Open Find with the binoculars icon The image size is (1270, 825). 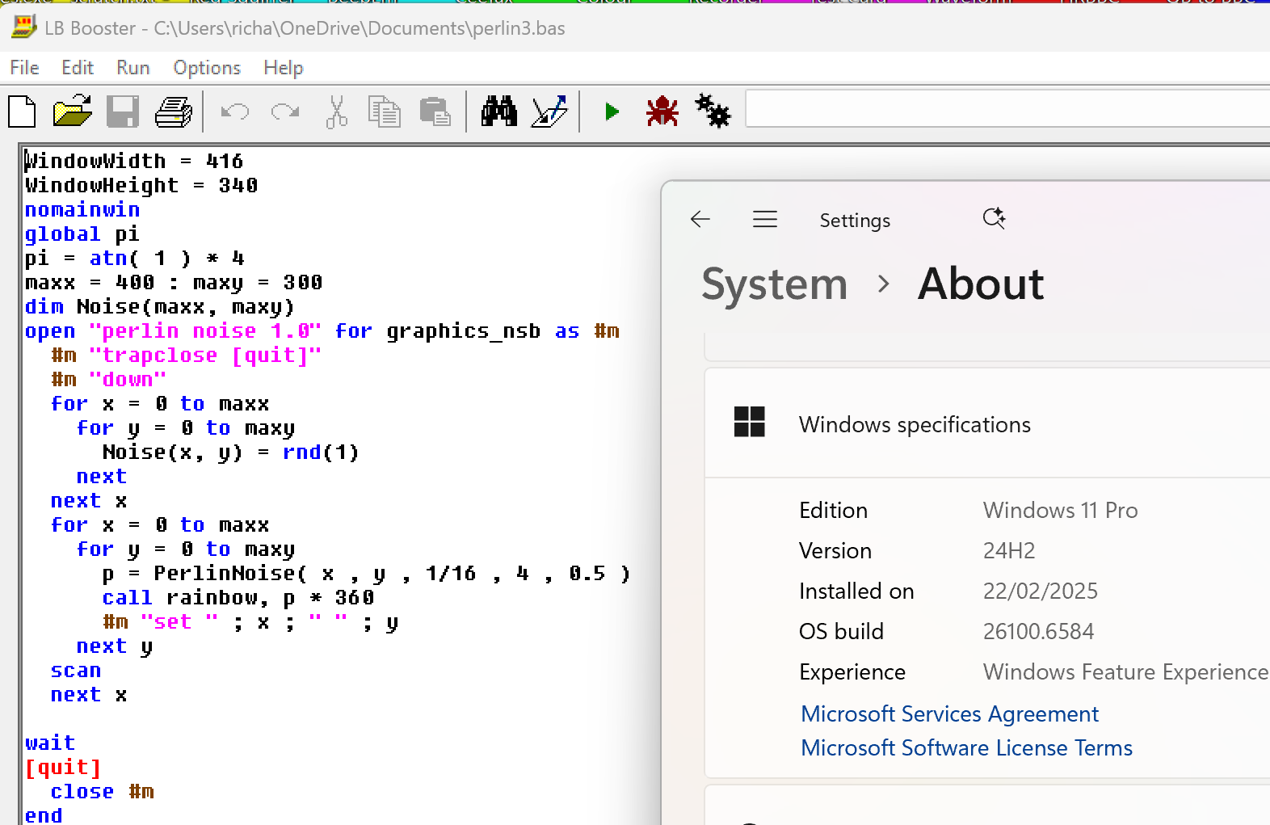click(x=499, y=112)
